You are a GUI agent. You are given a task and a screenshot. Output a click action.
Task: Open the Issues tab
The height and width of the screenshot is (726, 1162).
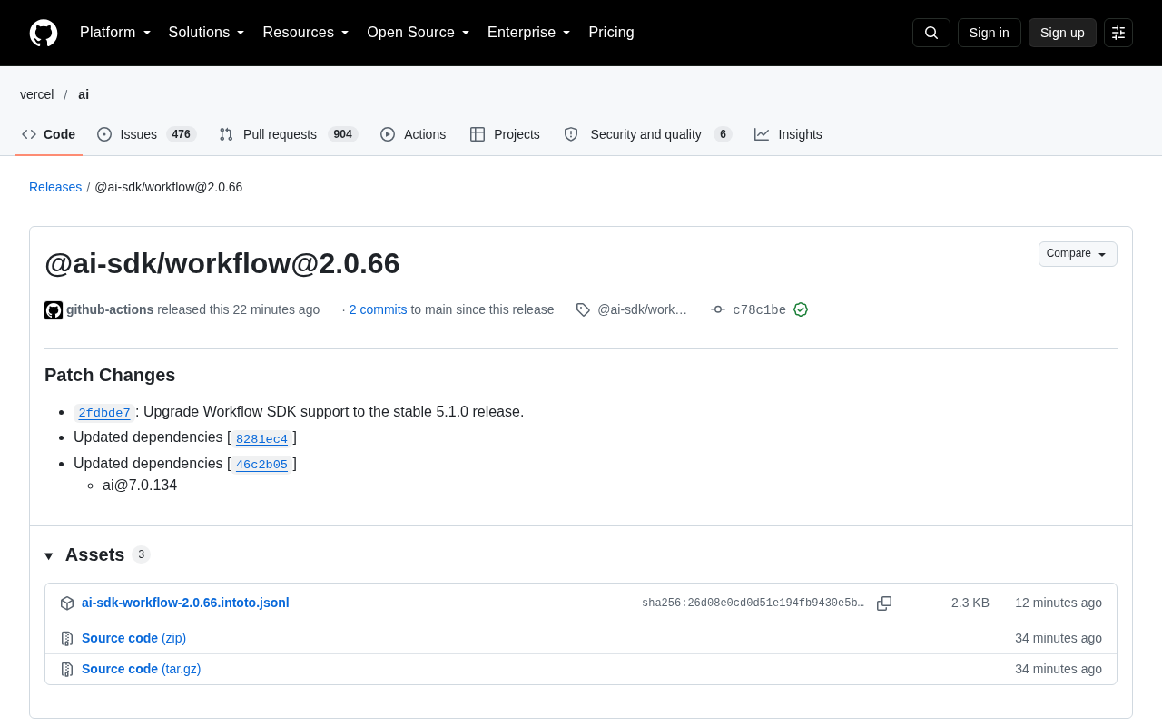click(x=146, y=134)
